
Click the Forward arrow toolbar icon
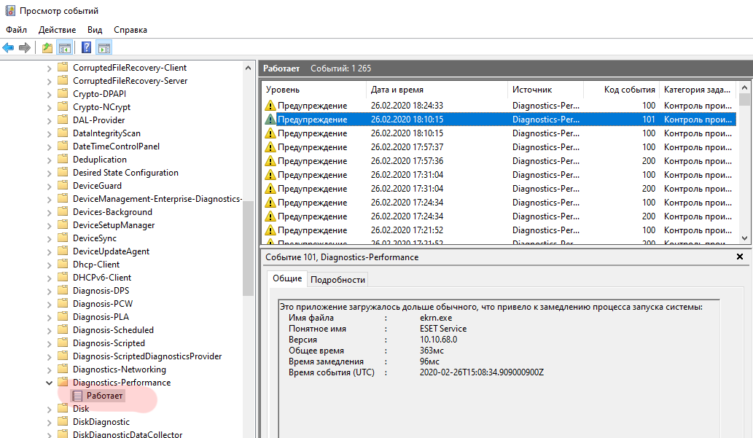coord(25,47)
